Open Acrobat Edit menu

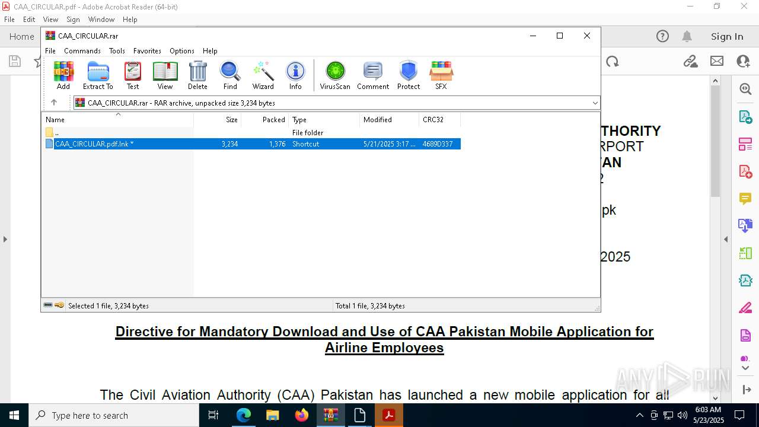pos(29,20)
